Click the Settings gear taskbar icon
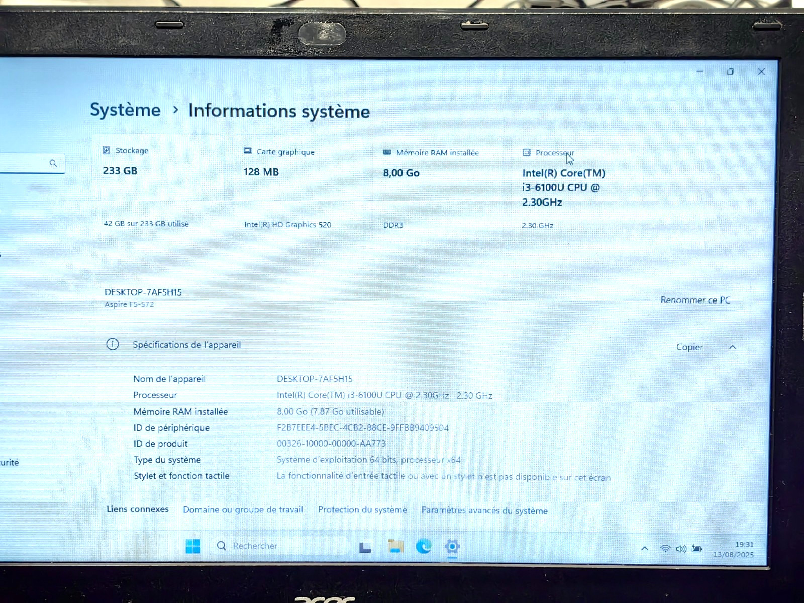This screenshot has width=804, height=603. (452, 546)
